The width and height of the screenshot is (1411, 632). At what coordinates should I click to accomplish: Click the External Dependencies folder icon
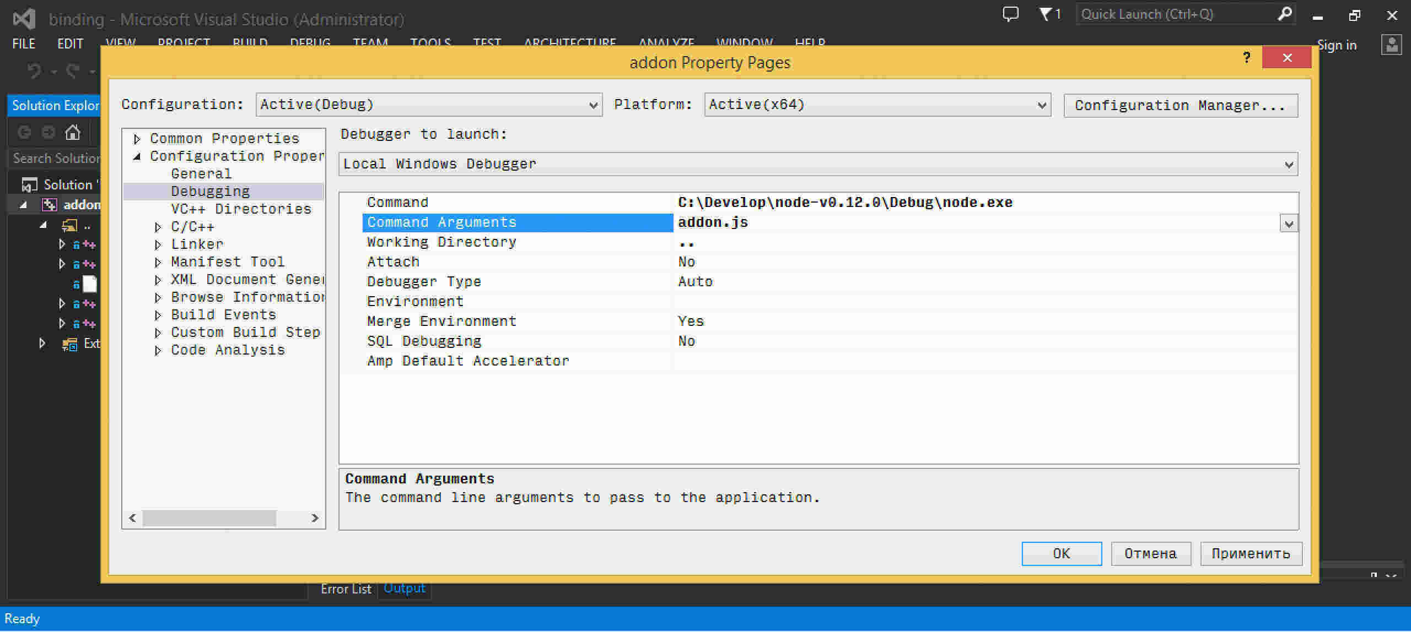pos(69,344)
